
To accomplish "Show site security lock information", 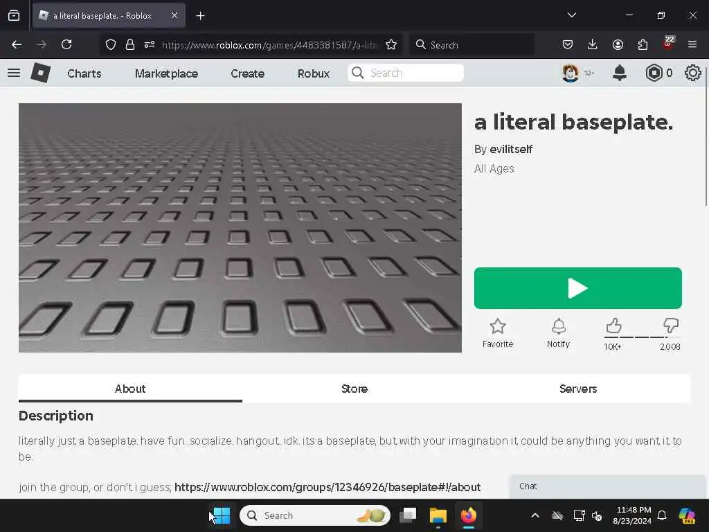I will [130, 44].
